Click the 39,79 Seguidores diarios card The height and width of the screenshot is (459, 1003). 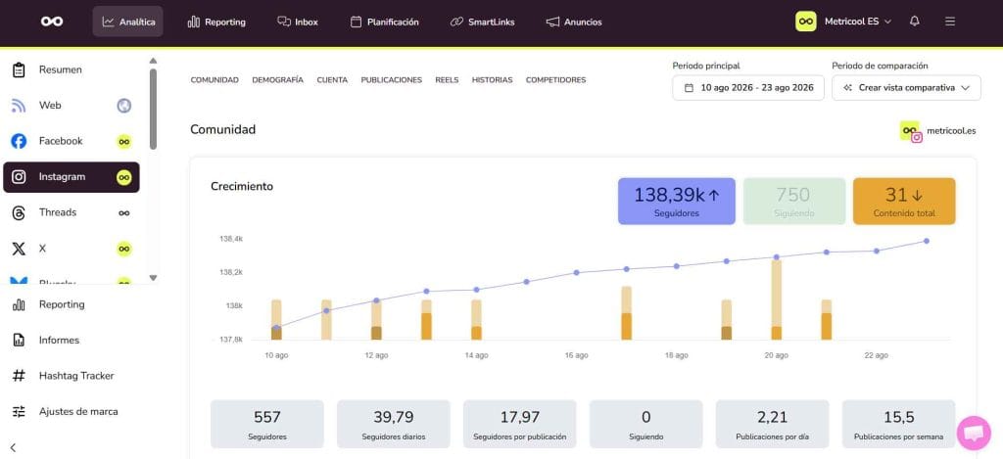pyautogui.click(x=394, y=424)
